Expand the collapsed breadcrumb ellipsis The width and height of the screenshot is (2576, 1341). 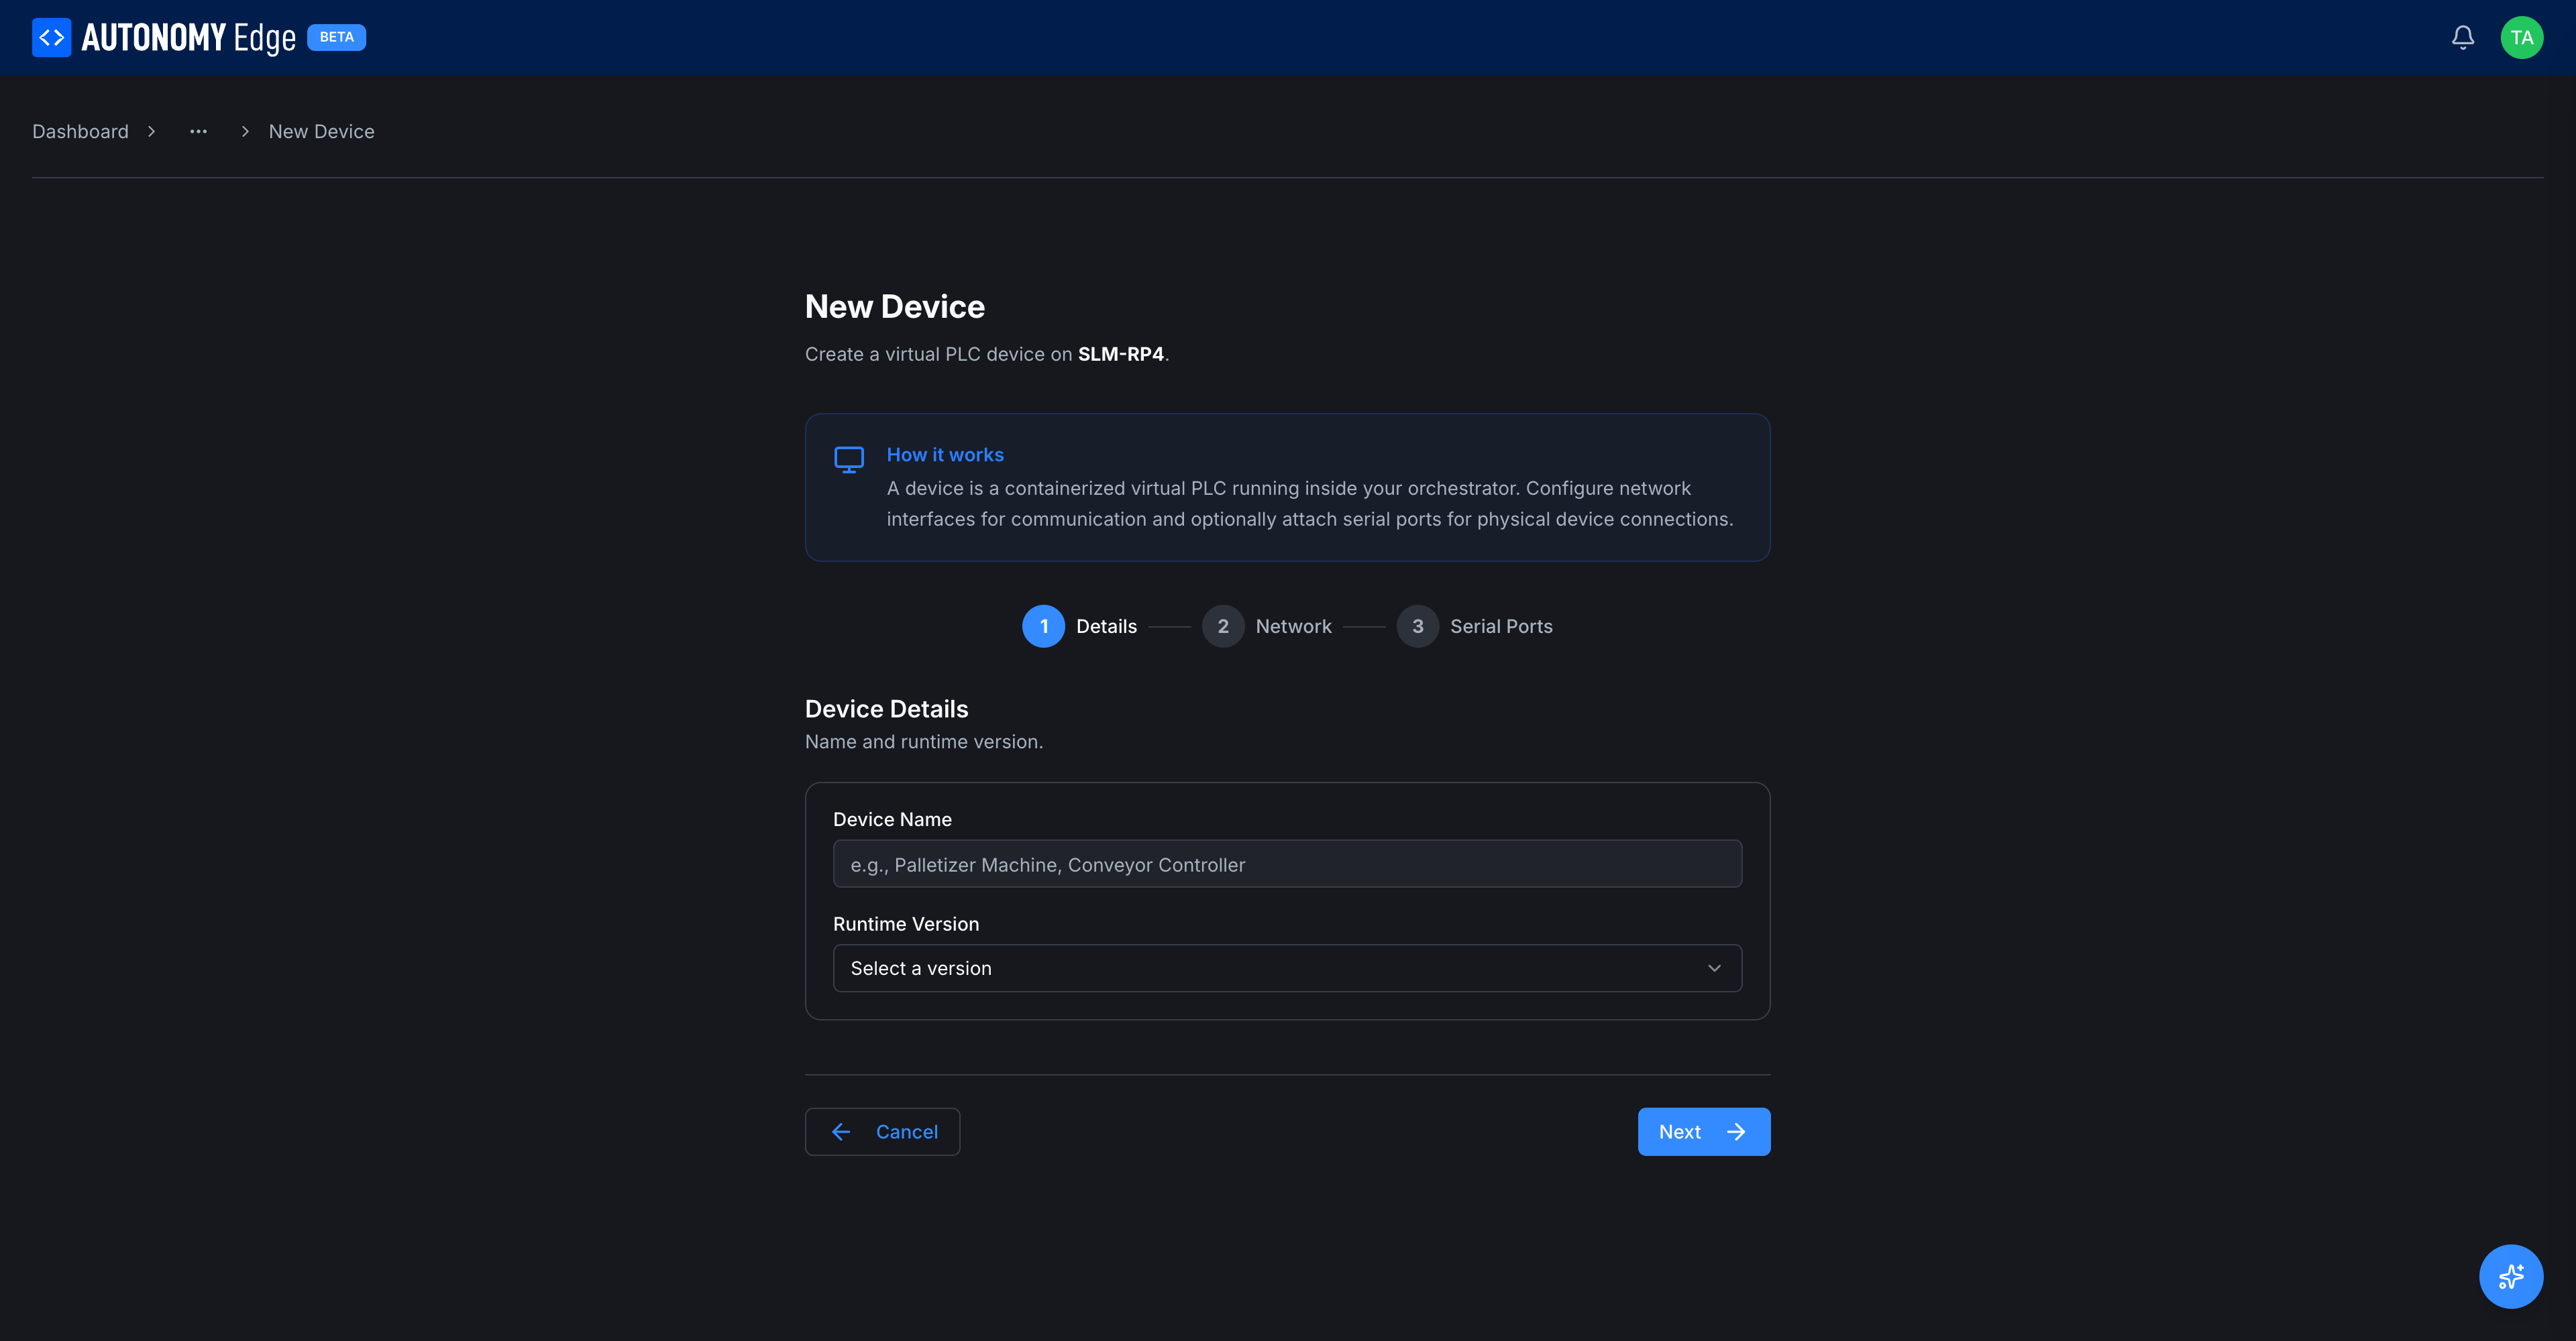[x=198, y=132]
